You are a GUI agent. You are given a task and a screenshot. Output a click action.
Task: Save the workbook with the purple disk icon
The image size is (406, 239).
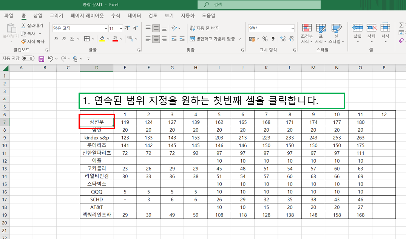pos(41,59)
